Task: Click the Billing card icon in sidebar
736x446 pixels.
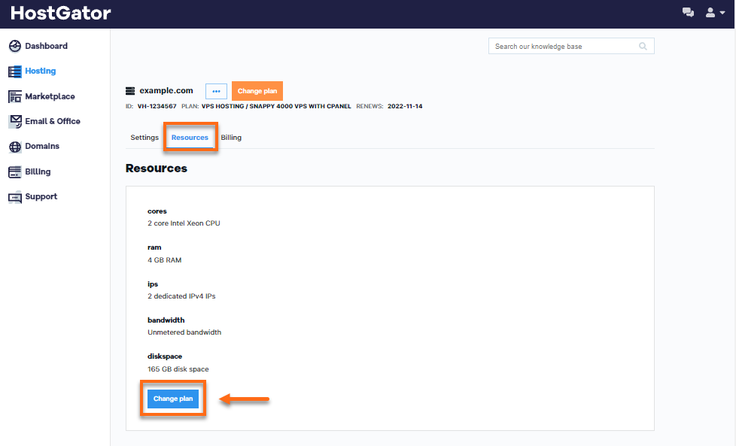Action: pyautogui.click(x=15, y=171)
